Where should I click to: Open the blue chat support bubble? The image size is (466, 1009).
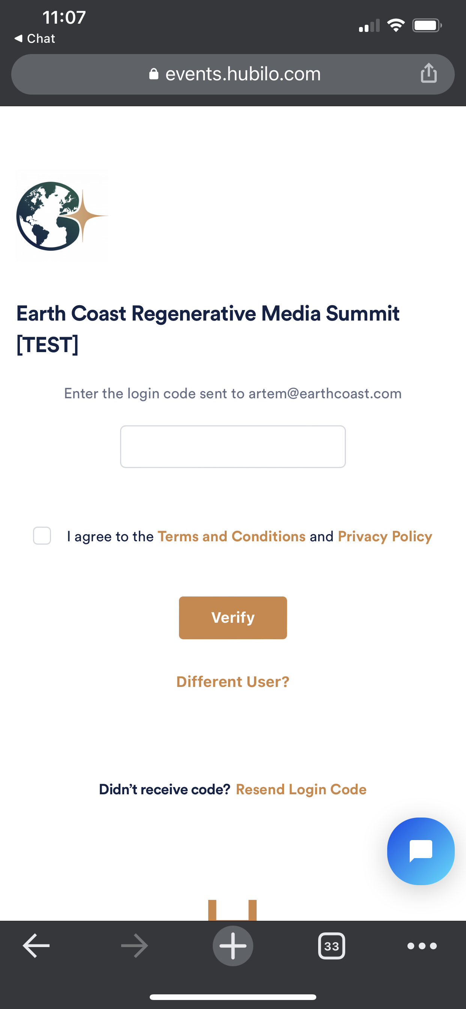[421, 851]
